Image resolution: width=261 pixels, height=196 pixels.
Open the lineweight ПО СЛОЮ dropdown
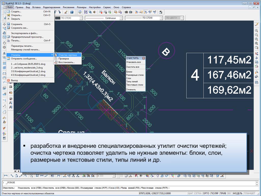161,18
